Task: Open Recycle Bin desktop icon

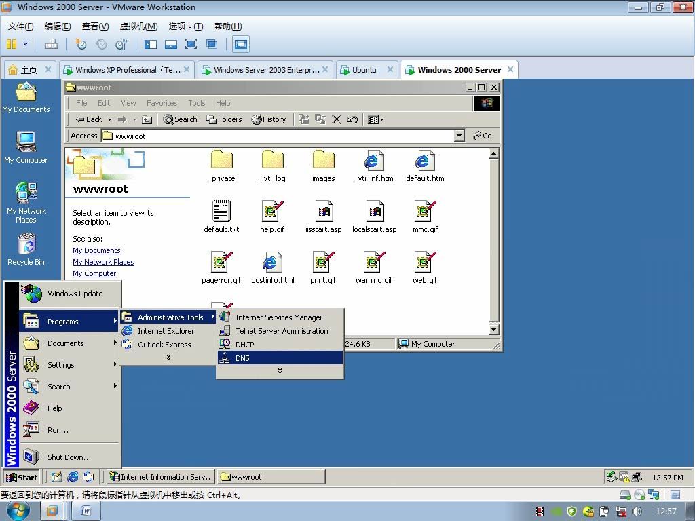Action: (26, 250)
